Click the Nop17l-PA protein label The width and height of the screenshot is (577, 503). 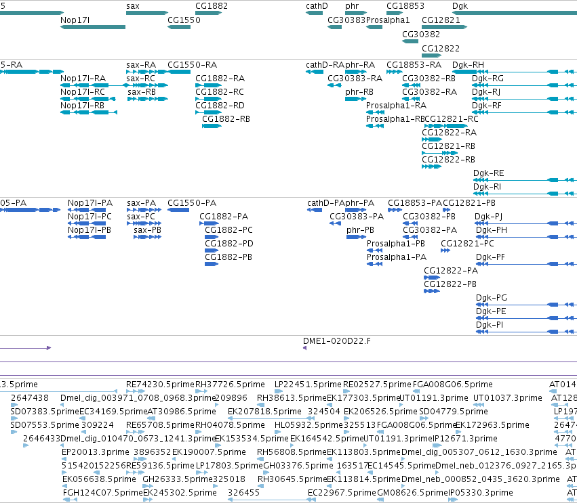(90, 203)
